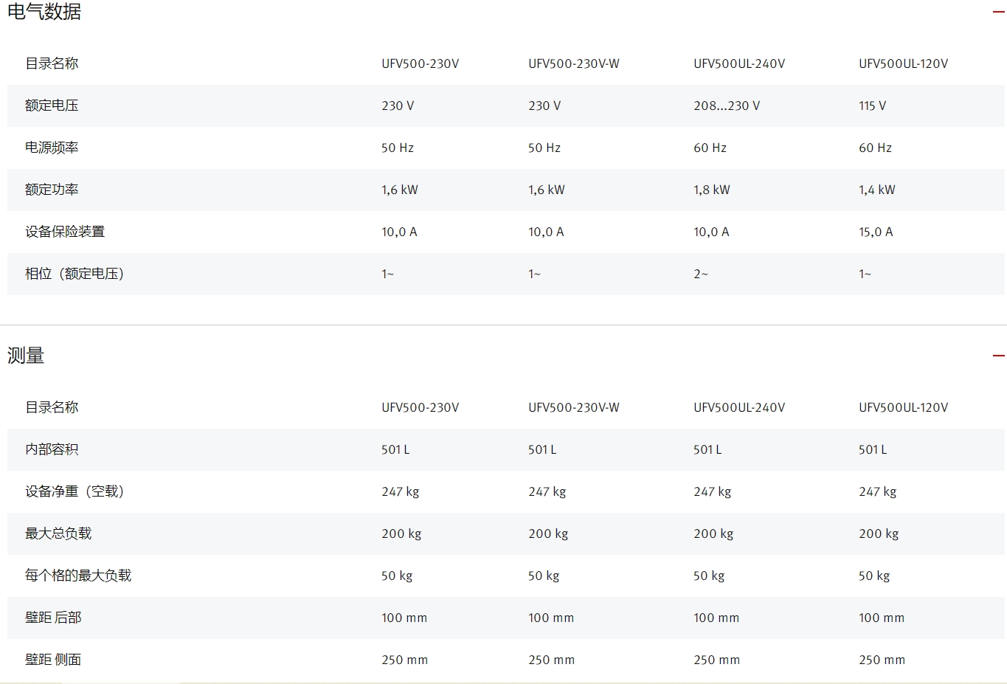Click 50 kg value for UFV500UL-120V
This screenshot has width=1007, height=684.
874,576
